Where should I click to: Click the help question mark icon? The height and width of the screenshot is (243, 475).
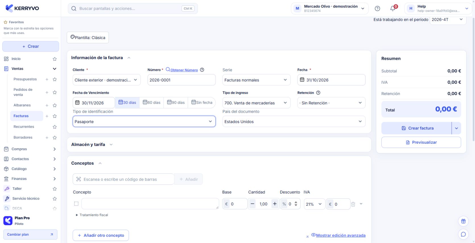click(377, 9)
